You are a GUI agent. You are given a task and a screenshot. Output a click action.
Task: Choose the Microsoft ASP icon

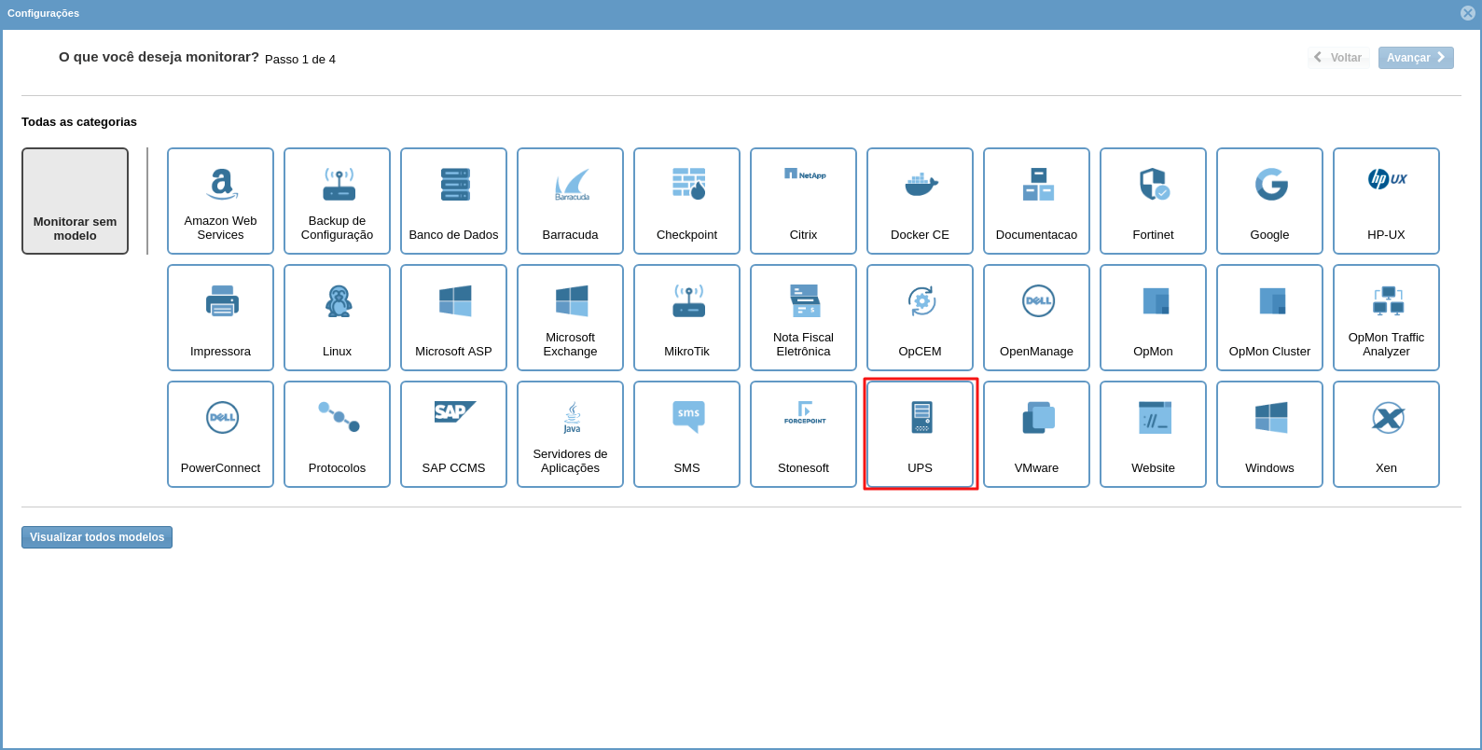click(455, 301)
